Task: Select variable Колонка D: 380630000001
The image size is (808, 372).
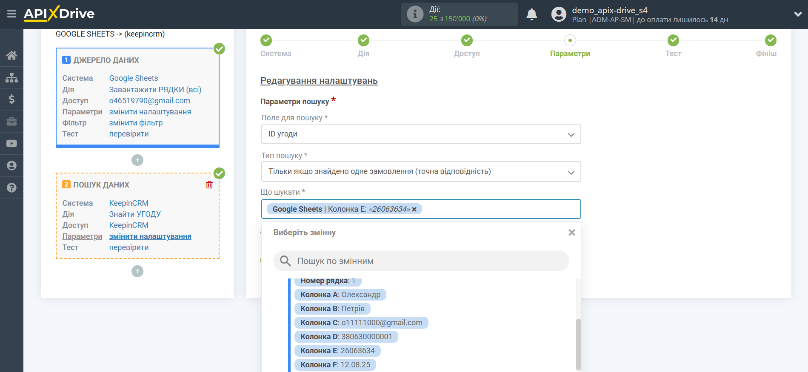Action: click(346, 337)
